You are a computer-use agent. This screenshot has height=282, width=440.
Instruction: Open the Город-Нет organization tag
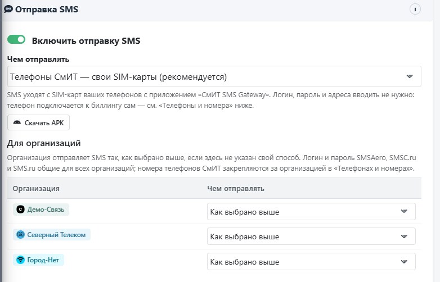tap(38, 260)
